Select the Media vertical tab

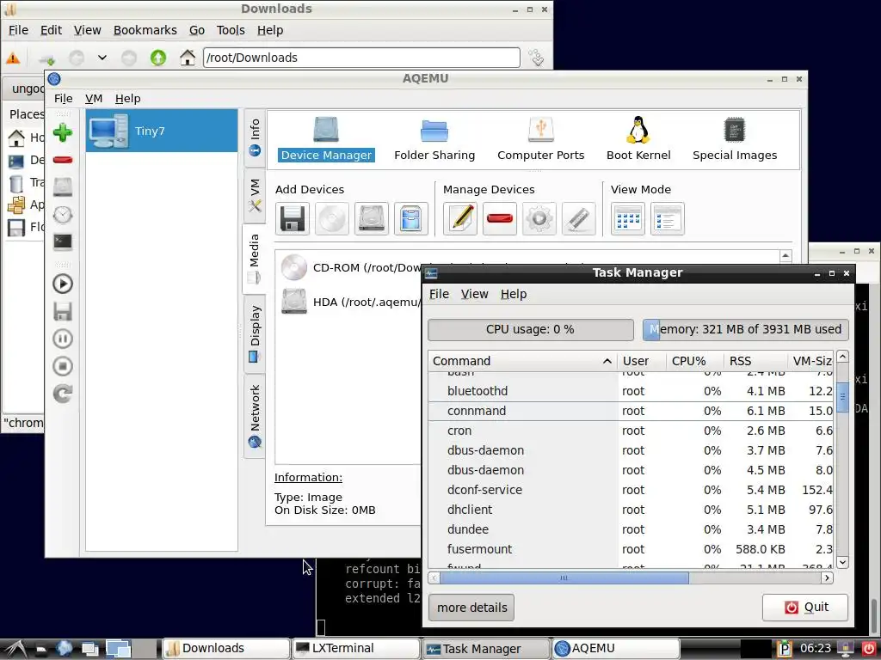click(254, 259)
